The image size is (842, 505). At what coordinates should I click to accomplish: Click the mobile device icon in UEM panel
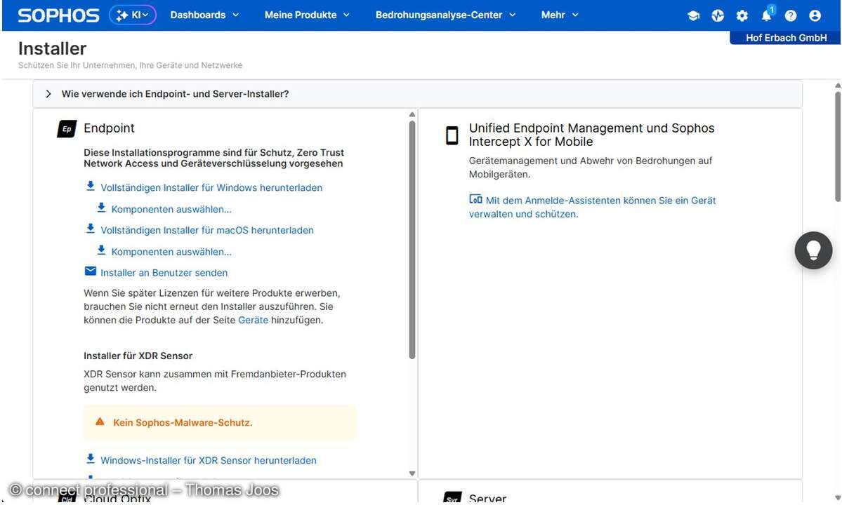point(452,135)
